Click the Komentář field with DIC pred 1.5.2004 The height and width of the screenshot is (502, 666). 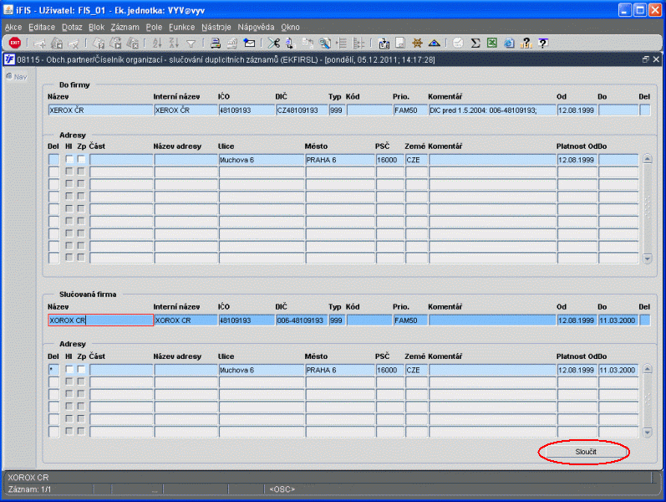click(492, 110)
